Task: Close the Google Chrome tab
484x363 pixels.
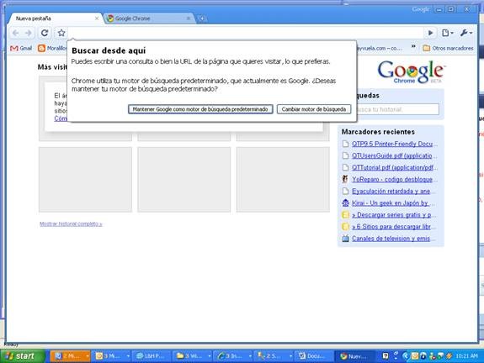Action: tap(189, 18)
